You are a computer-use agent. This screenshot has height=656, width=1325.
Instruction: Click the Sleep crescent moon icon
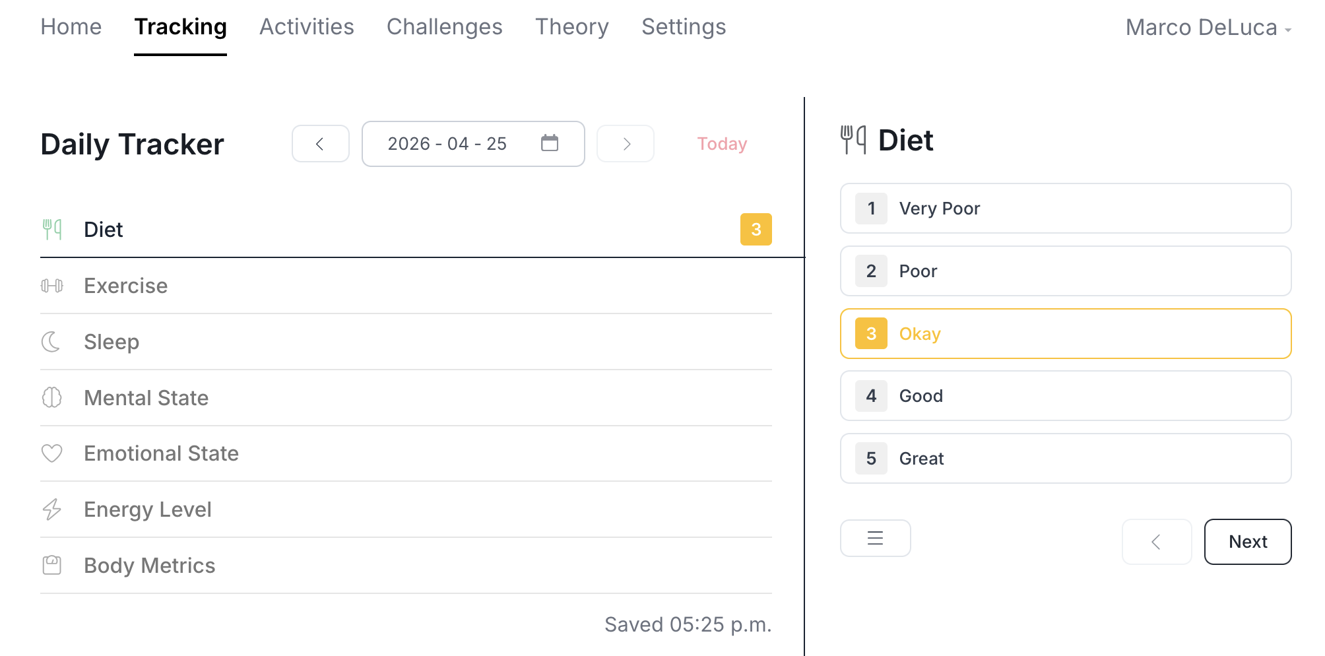tap(53, 341)
